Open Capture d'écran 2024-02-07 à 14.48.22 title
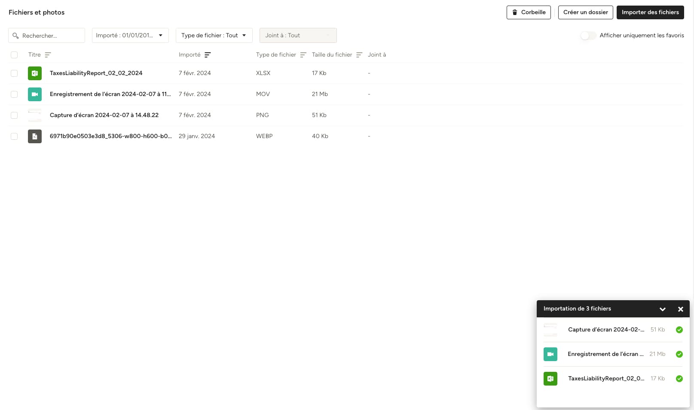Viewport: 694px width, 410px height. (104, 115)
